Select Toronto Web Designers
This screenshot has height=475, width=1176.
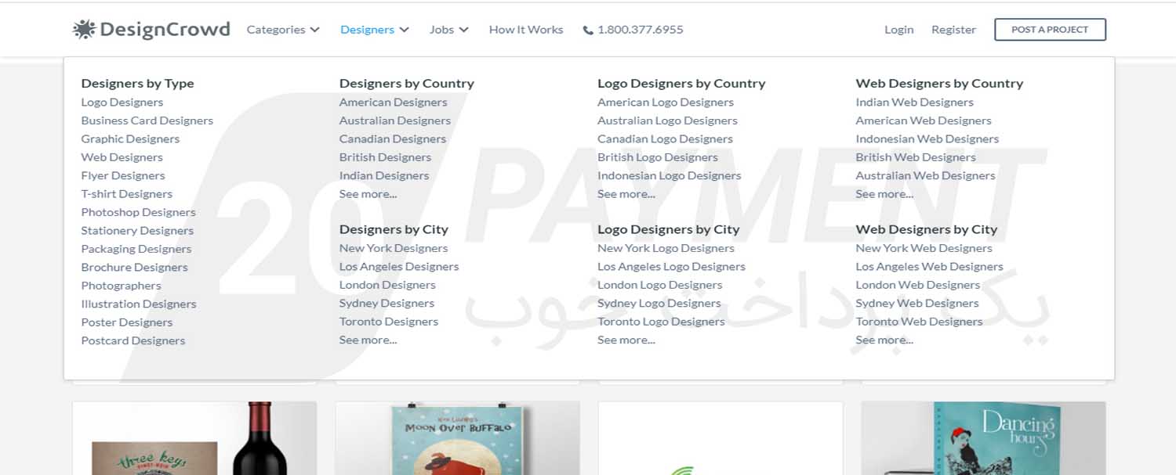coord(919,322)
